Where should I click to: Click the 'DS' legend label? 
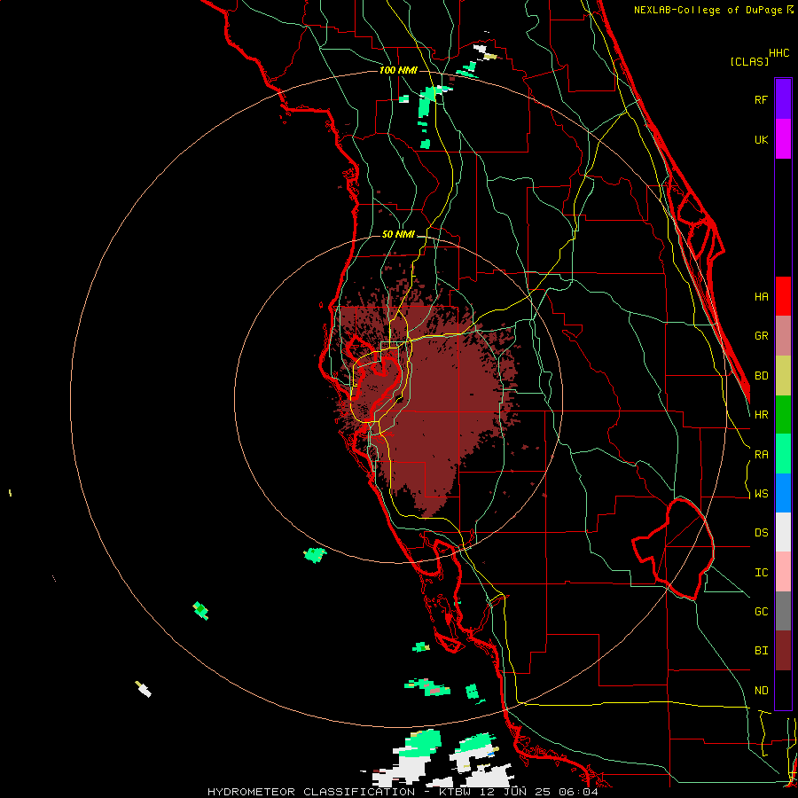pyautogui.click(x=761, y=533)
